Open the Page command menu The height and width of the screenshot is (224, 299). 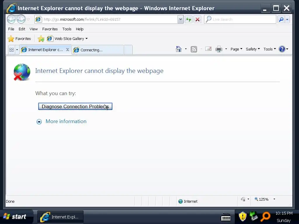click(236, 49)
